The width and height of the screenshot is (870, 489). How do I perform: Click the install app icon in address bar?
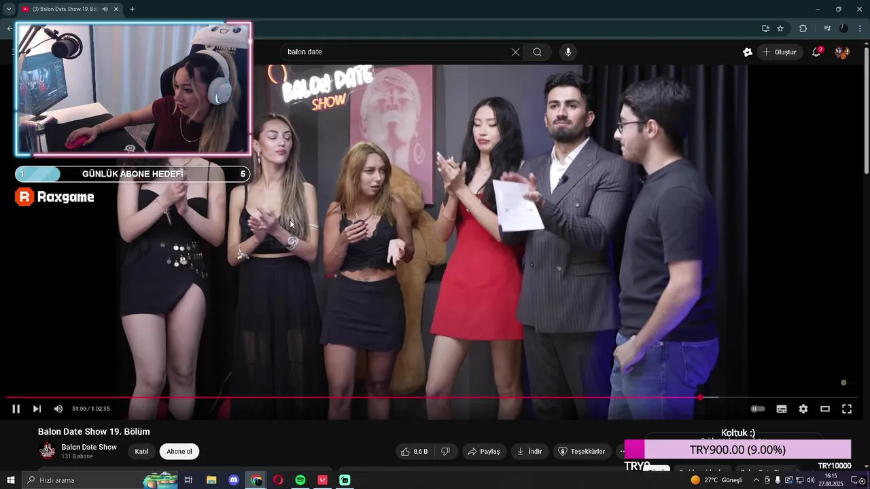pos(765,29)
